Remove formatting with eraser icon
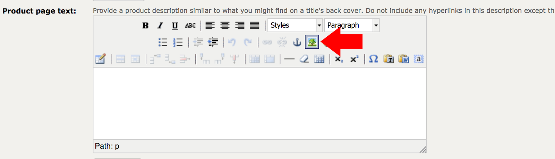This screenshot has width=555, height=159. (x=304, y=59)
